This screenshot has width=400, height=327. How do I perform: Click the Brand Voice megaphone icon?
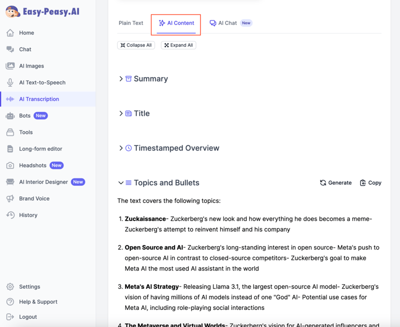coord(10,198)
